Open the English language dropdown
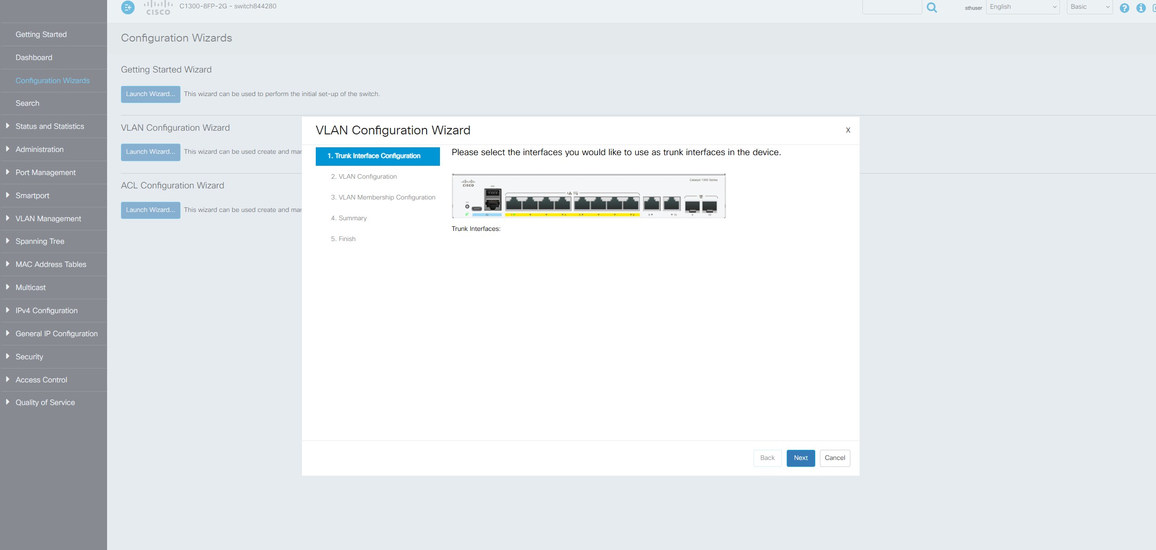Image resolution: width=1156 pixels, height=550 pixels. click(1023, 7)
